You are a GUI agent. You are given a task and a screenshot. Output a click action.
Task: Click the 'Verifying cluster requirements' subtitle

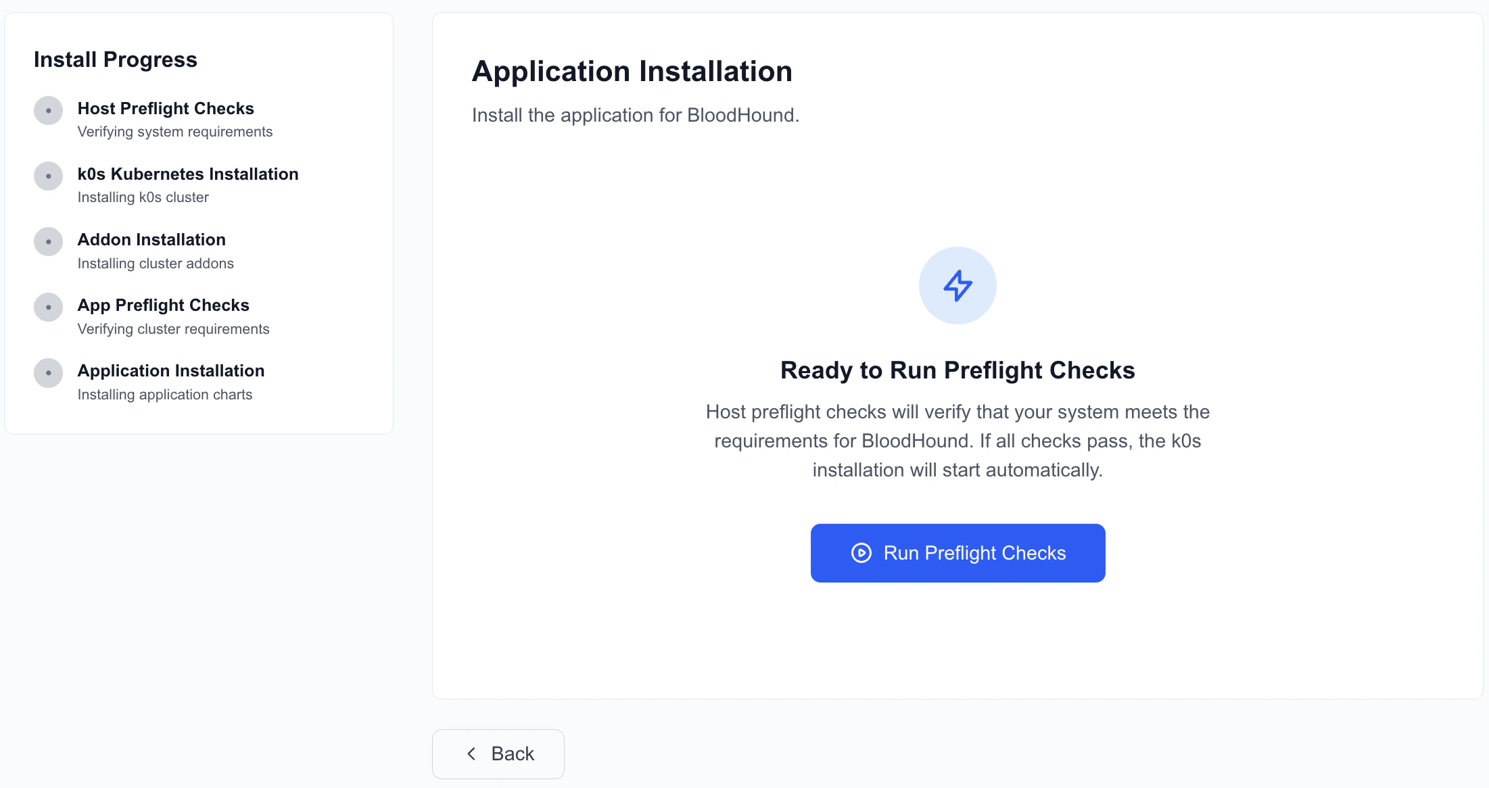click(174, 329)
